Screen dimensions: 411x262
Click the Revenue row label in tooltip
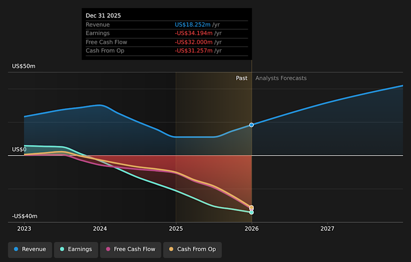point(98,25)
